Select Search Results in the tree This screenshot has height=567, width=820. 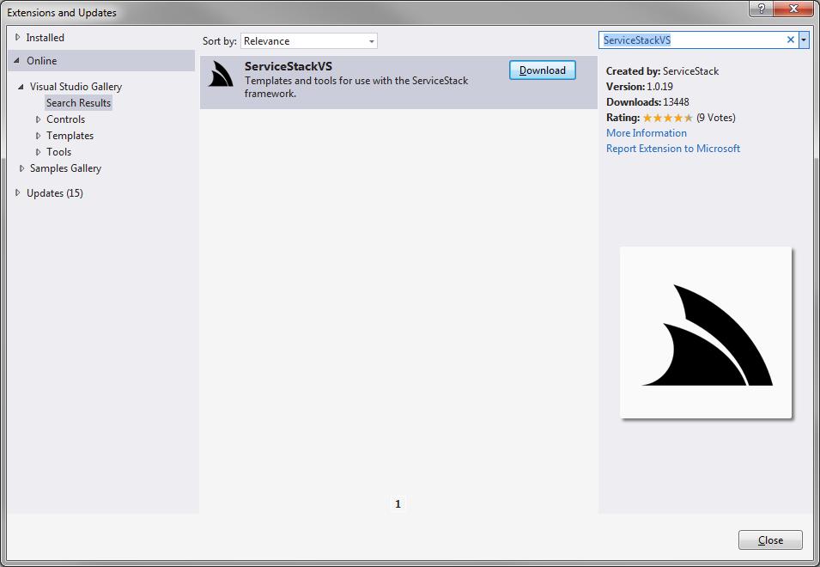(78, 103)
